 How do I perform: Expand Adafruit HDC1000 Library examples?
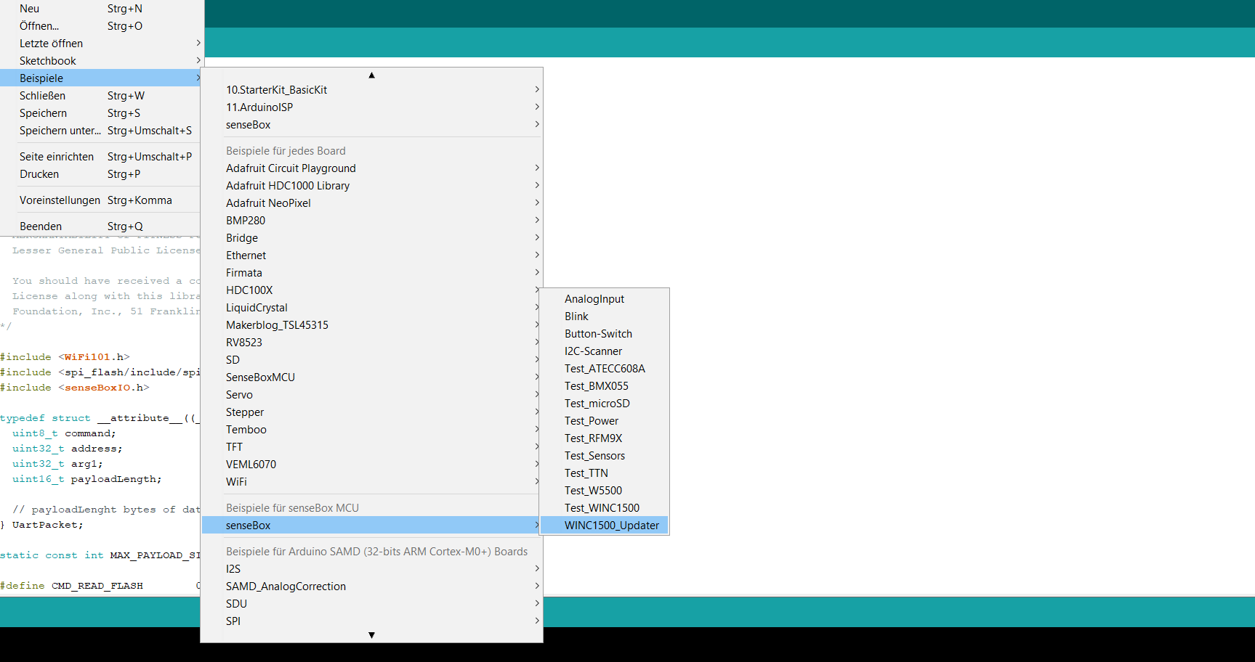371,186
